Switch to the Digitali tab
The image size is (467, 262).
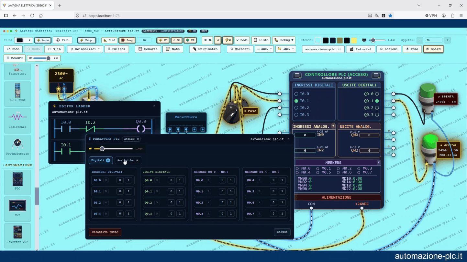[101, 160]
